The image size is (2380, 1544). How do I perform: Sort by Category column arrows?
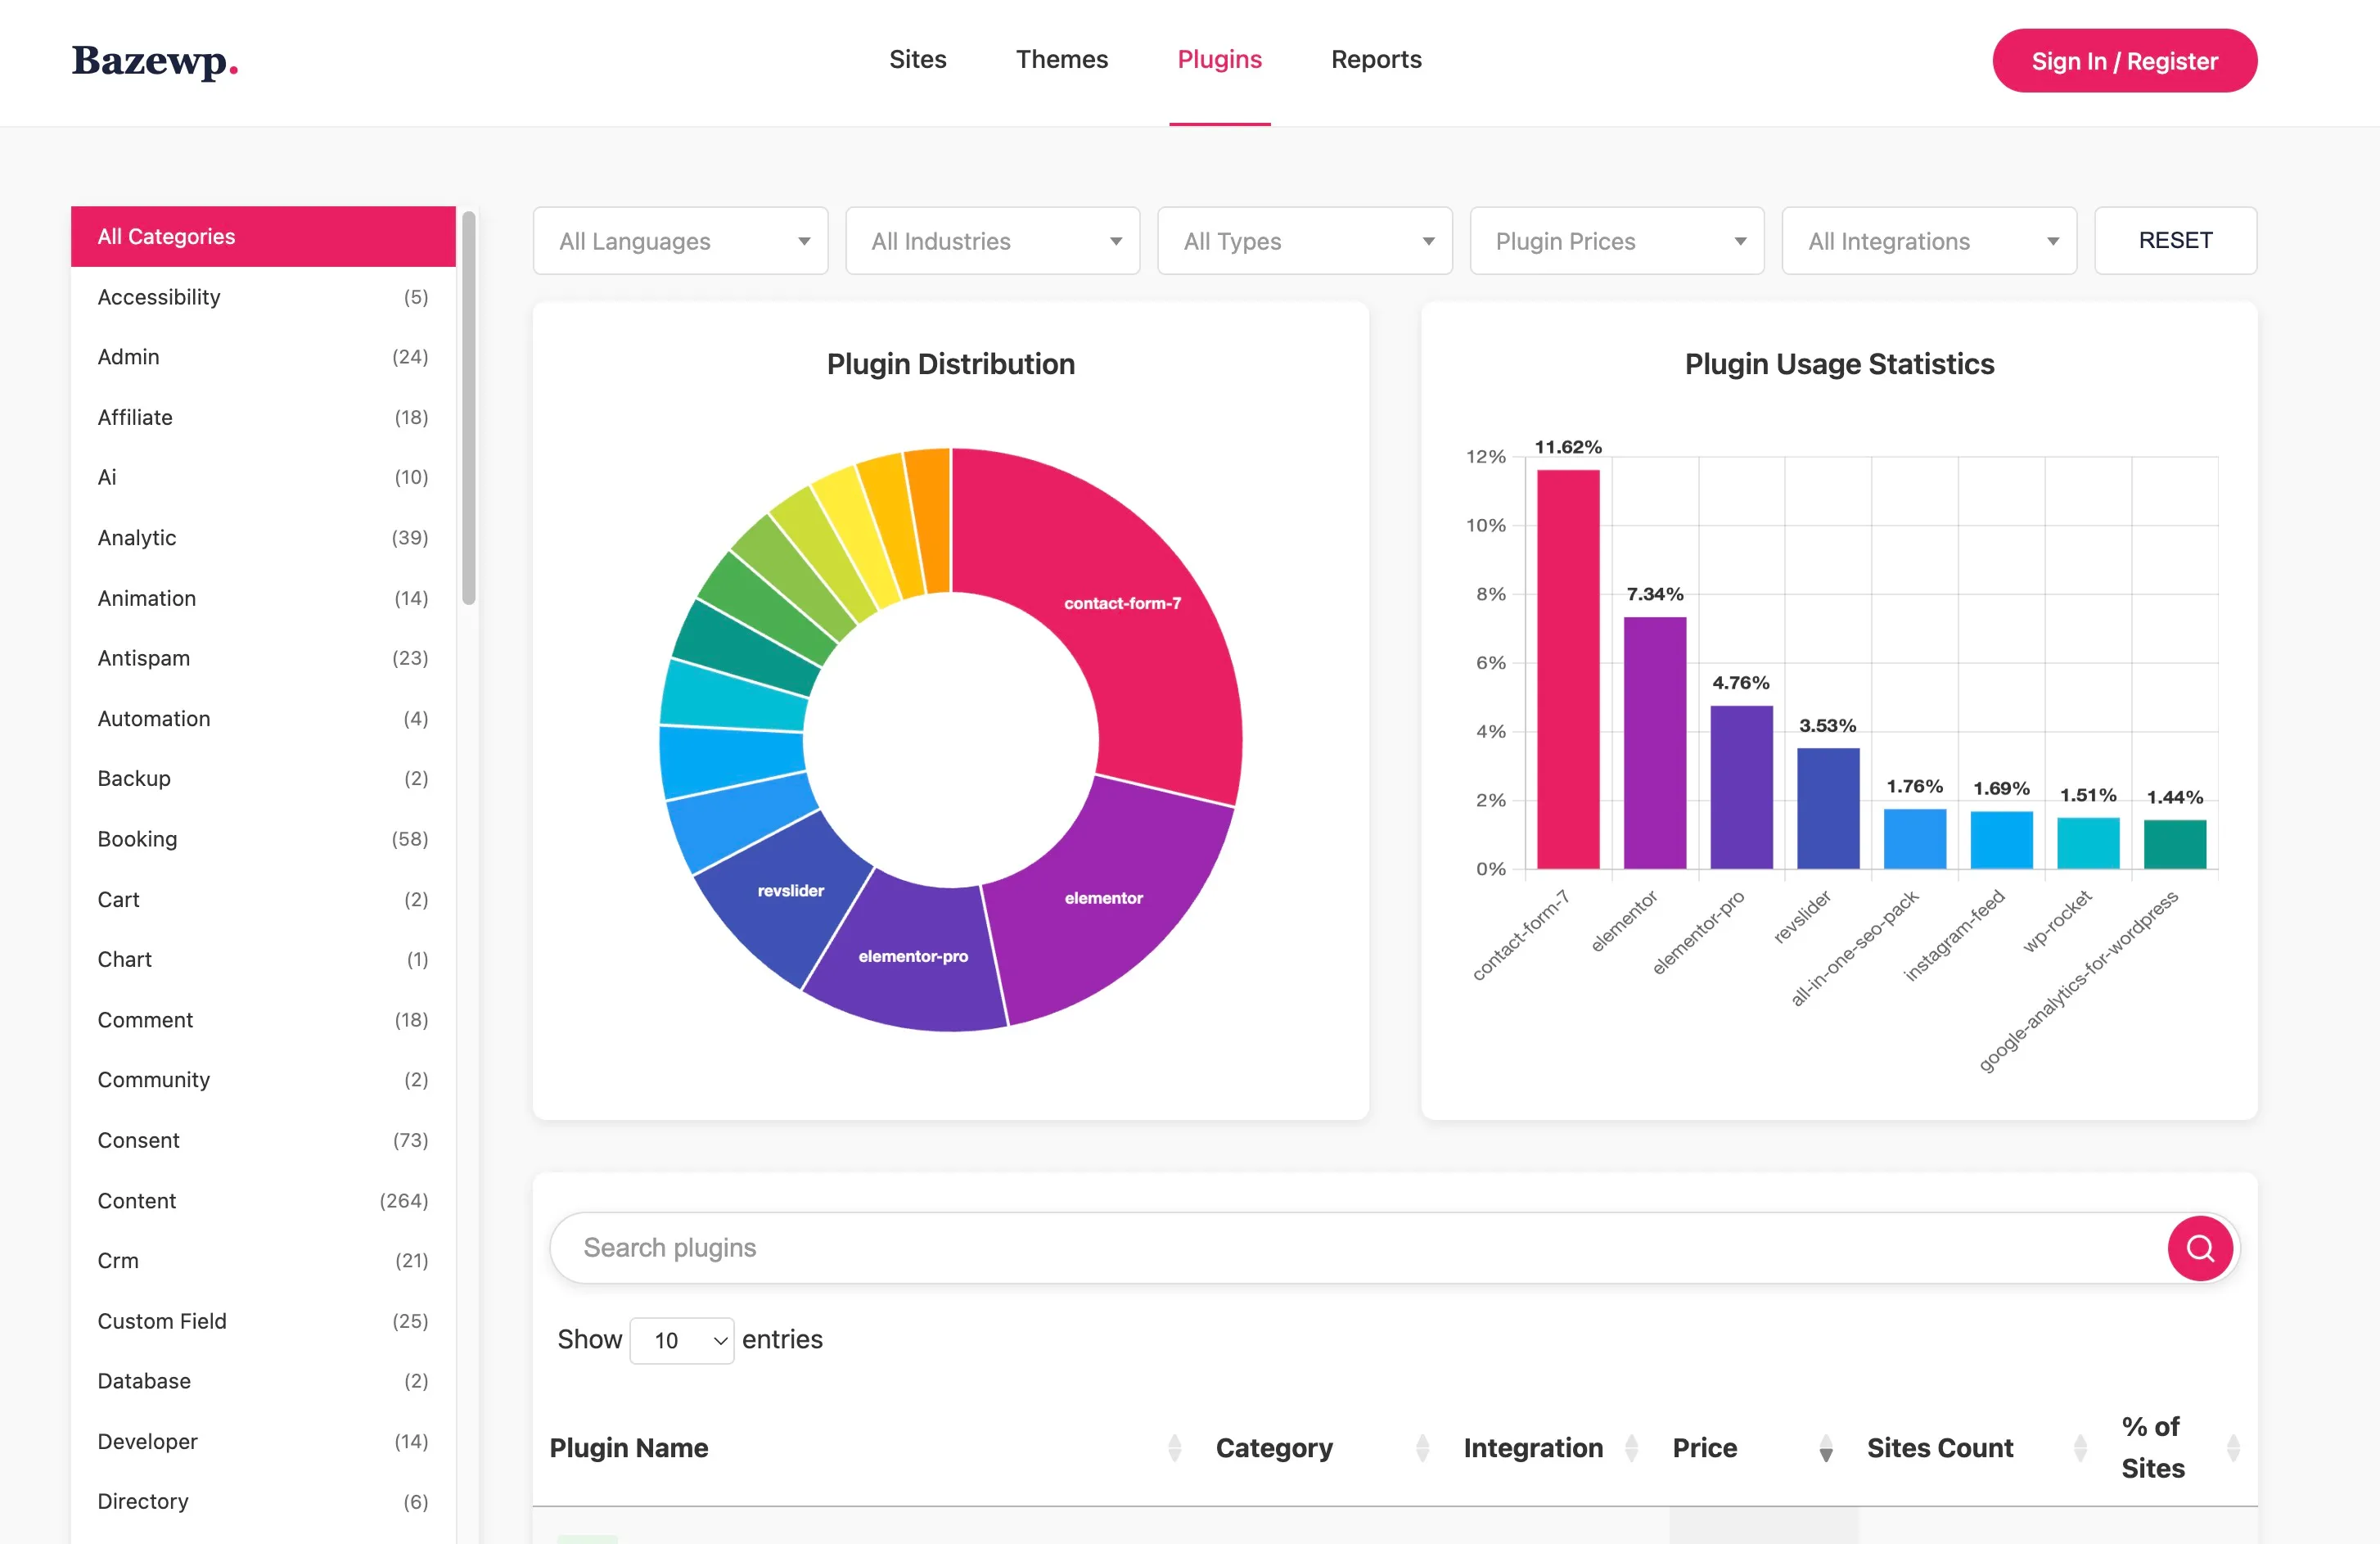1422,1447
